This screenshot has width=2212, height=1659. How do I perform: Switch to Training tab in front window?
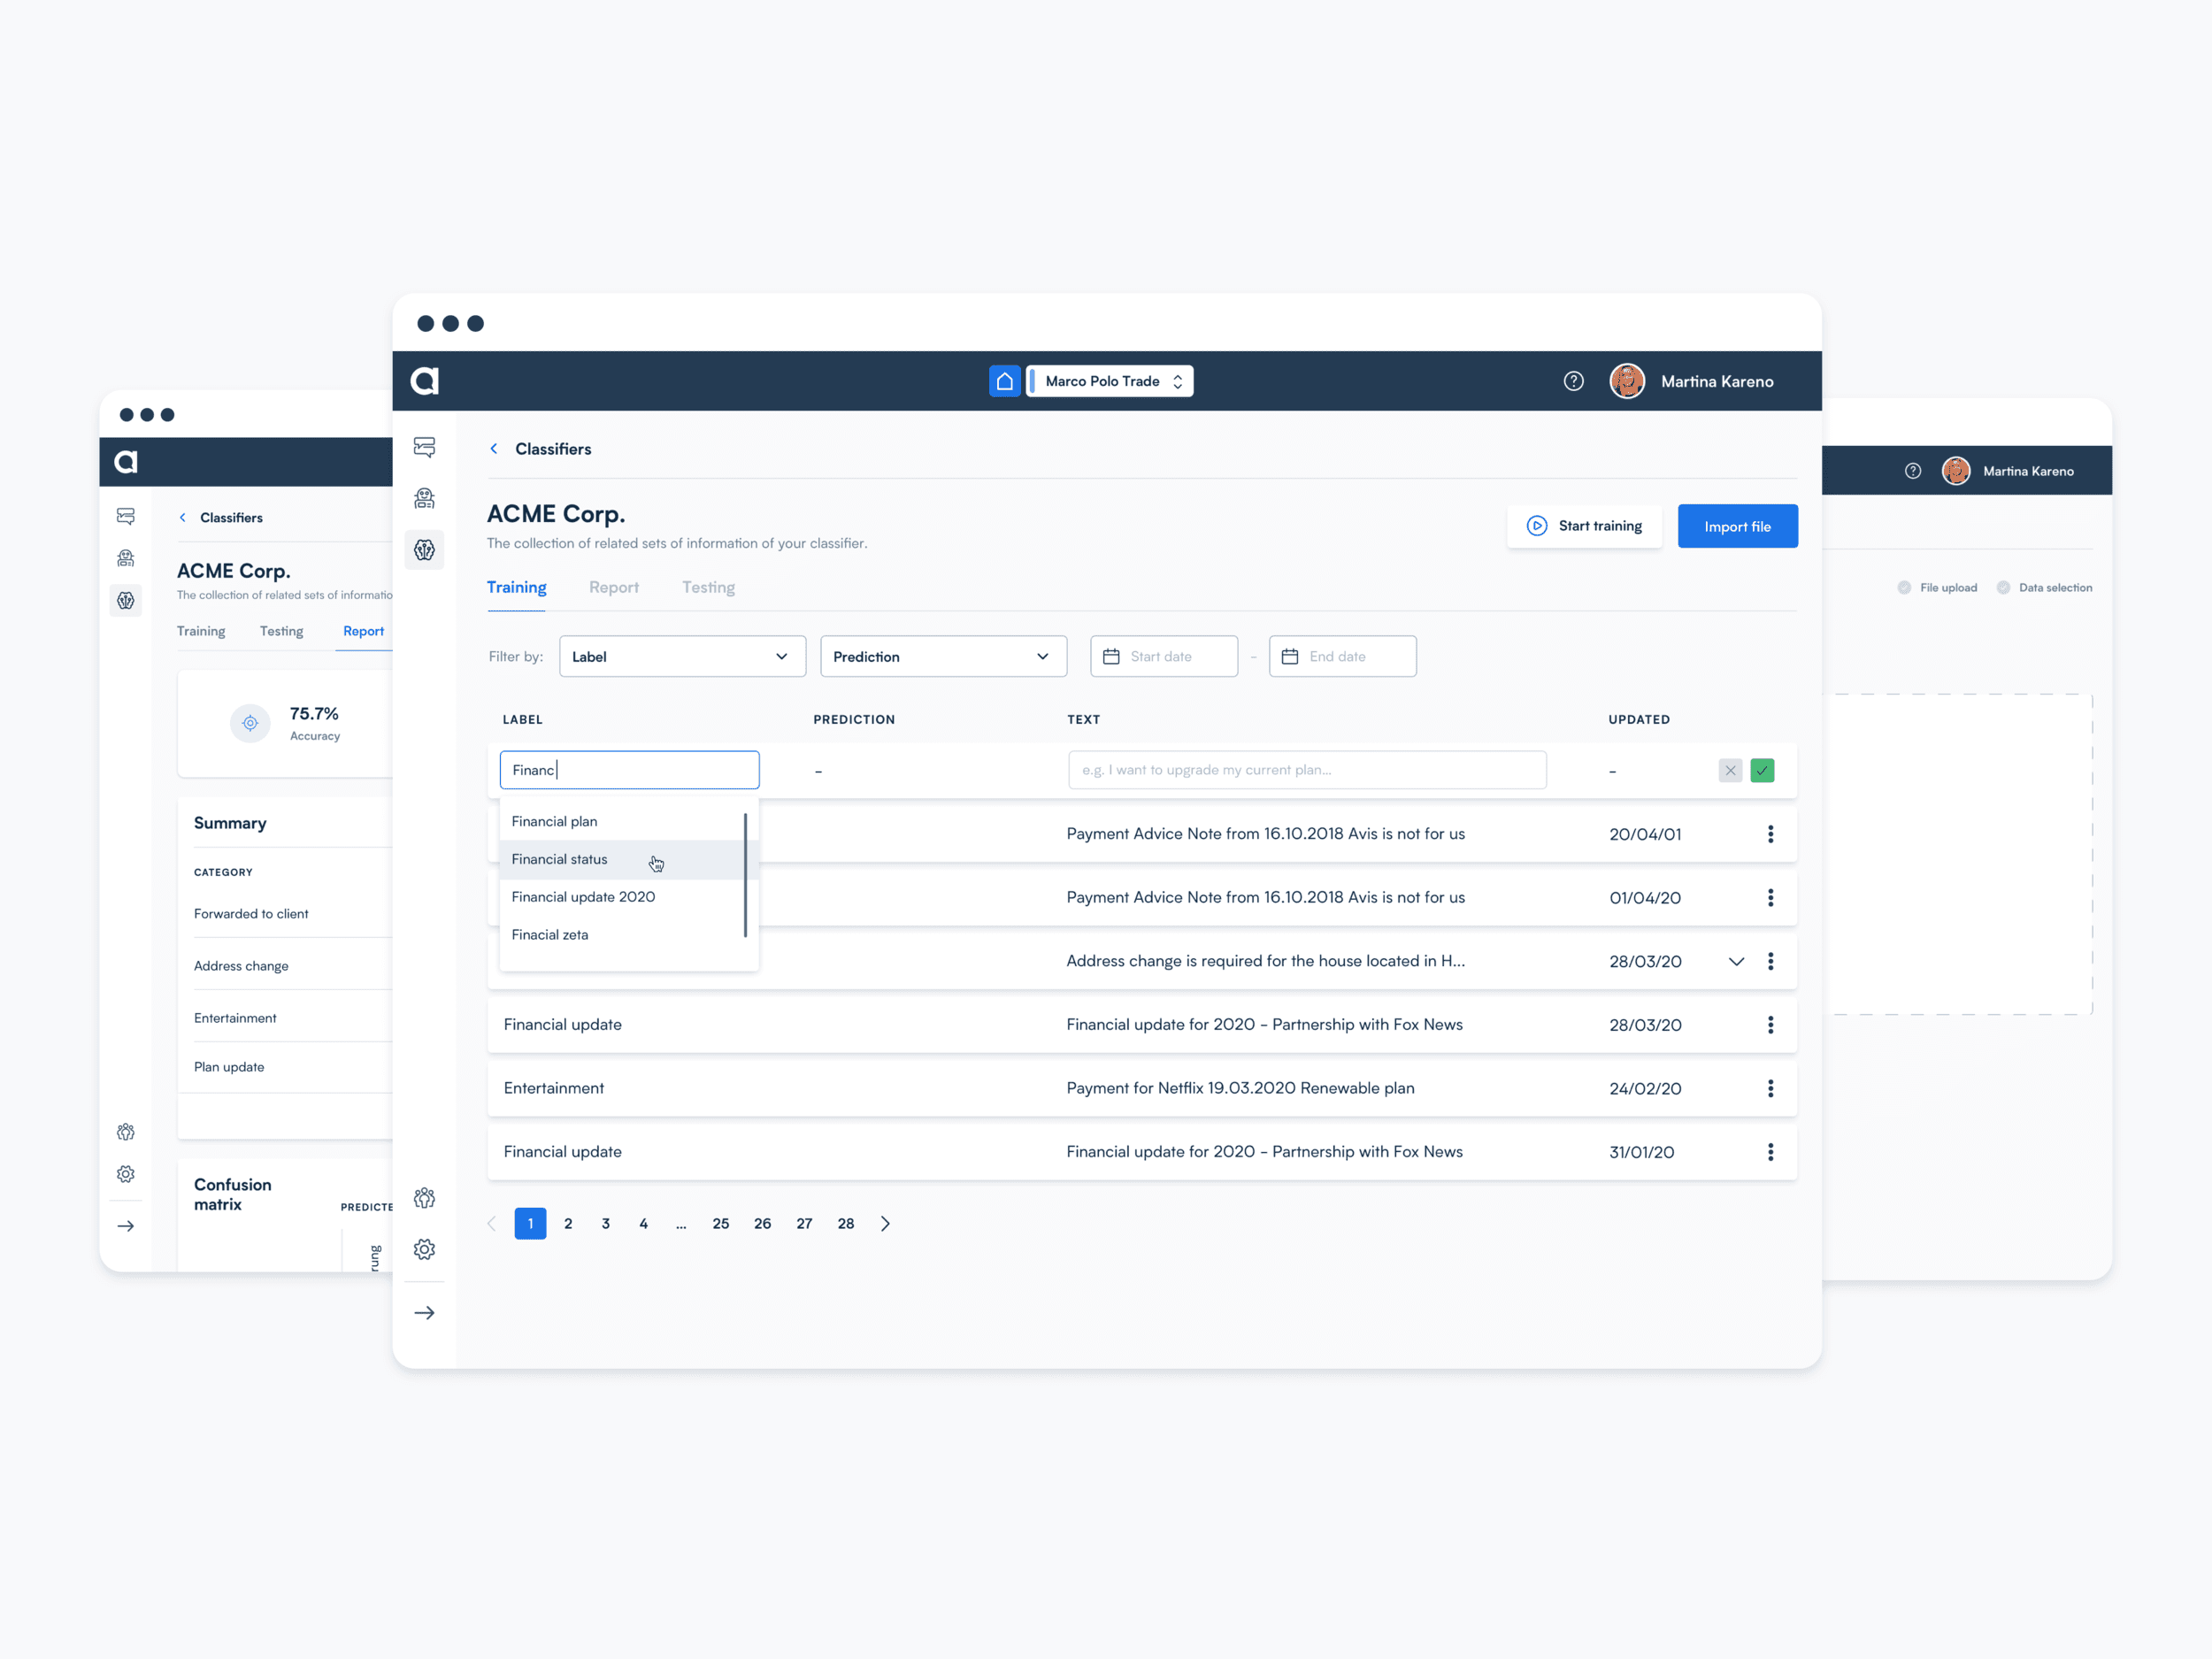click(516, 587)
